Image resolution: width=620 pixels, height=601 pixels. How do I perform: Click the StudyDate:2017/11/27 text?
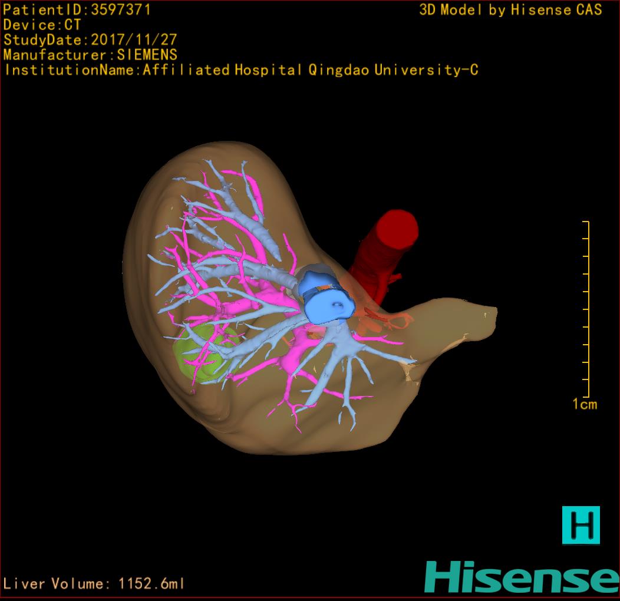click(x=90, y=39)
